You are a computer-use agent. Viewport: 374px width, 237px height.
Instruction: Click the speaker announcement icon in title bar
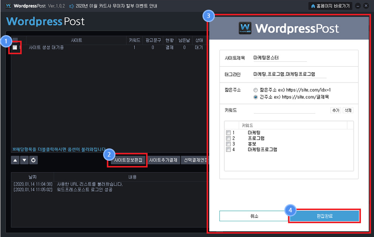[x=71, y=6]
